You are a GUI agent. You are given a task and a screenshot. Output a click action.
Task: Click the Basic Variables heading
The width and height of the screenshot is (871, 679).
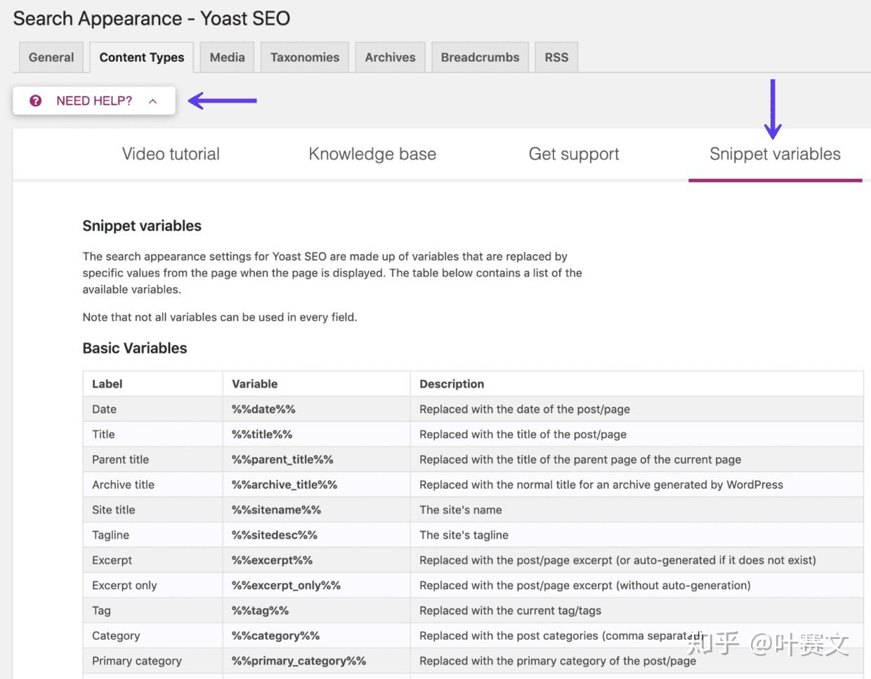(135, 348)
